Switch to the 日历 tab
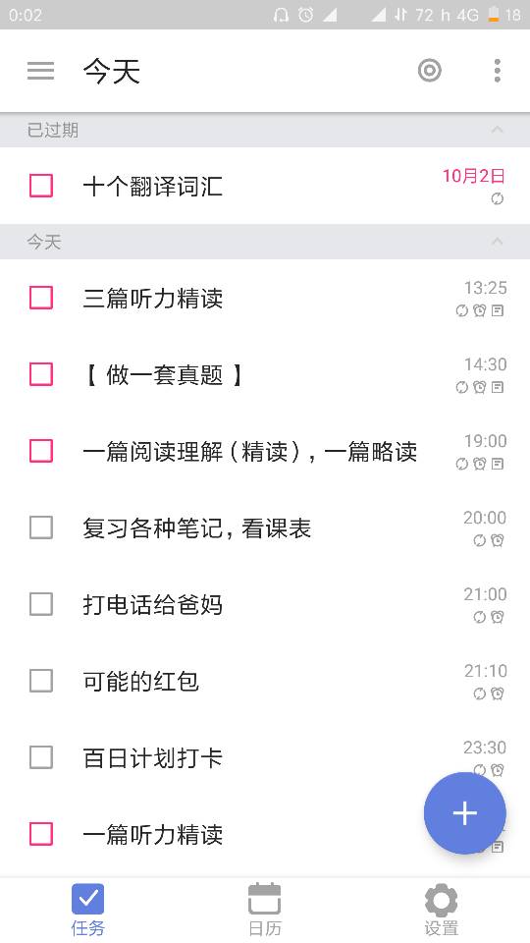 265,910
